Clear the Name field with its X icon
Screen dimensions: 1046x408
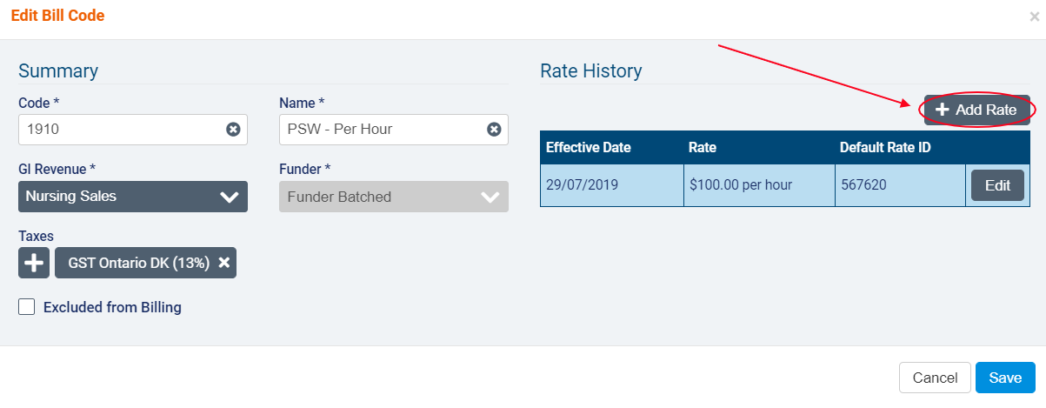click(494, 130)
